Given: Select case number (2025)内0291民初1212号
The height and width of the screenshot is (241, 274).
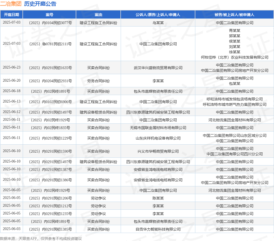Looking at the screenshot, I should point(51,206).
